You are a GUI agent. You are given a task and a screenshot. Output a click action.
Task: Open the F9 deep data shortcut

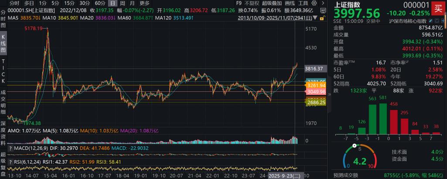pos(239,3)
